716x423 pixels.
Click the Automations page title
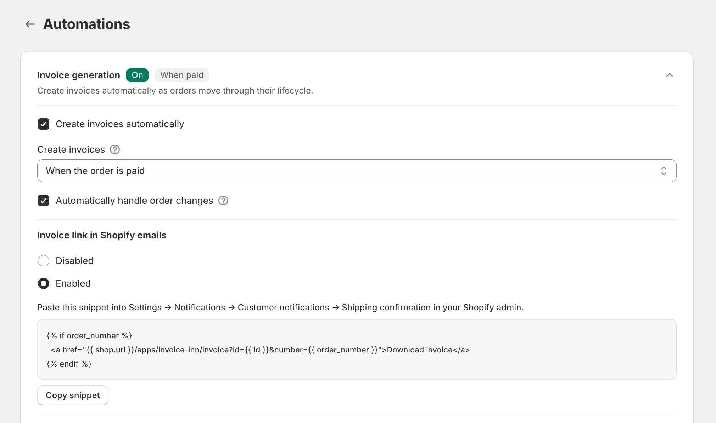[86, 24]
